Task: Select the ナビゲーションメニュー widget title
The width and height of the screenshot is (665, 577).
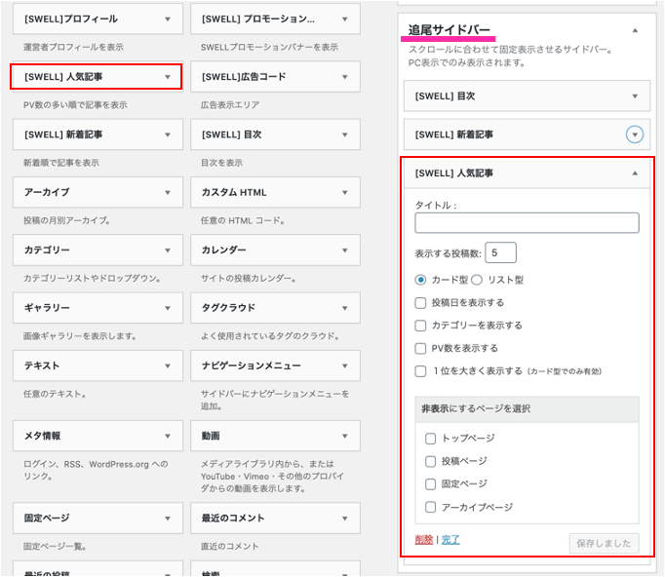Action: [x=251, y=365]
